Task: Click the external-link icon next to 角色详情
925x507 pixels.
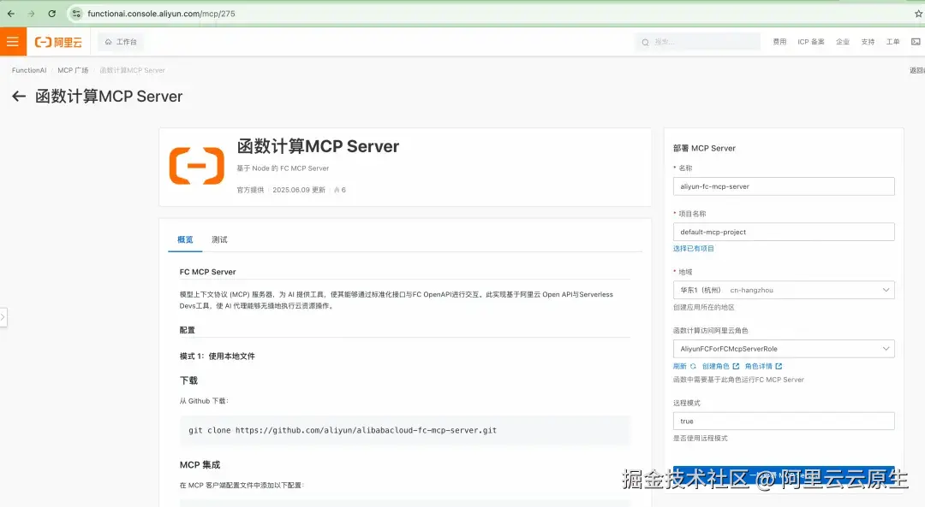Action: [779, 366]
